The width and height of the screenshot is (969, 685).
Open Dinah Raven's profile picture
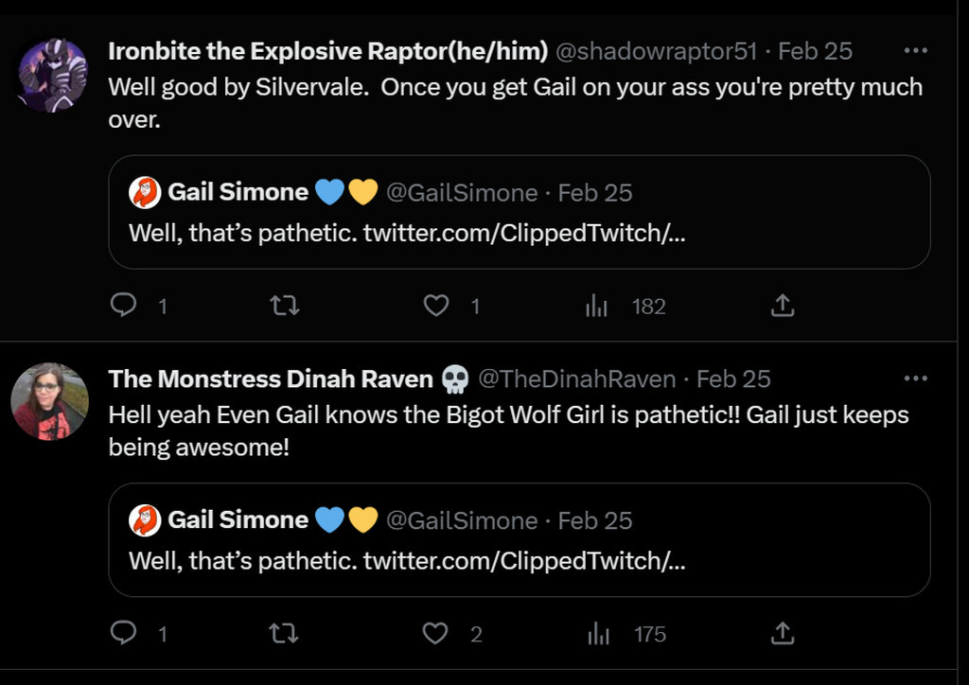pos(49,401)
